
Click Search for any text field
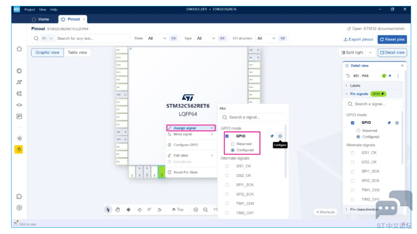(x=92, y=38)
